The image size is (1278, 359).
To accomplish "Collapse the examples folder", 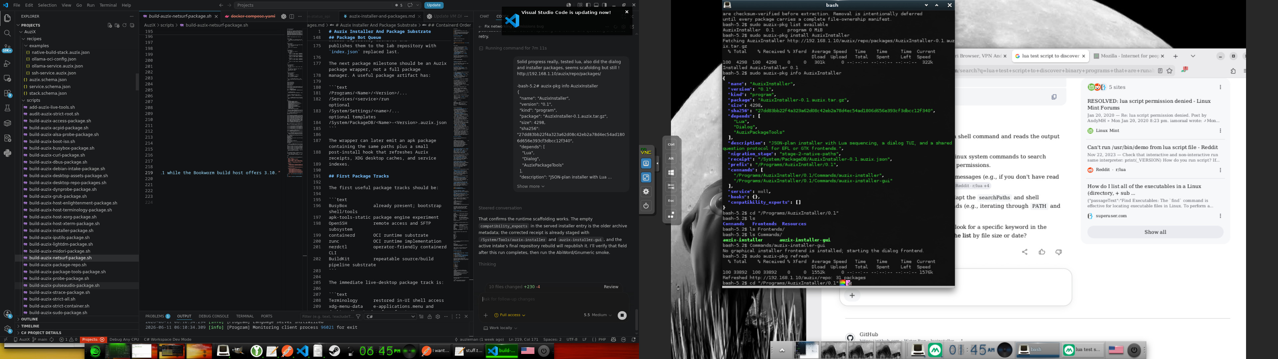I will tap(37, 46).
